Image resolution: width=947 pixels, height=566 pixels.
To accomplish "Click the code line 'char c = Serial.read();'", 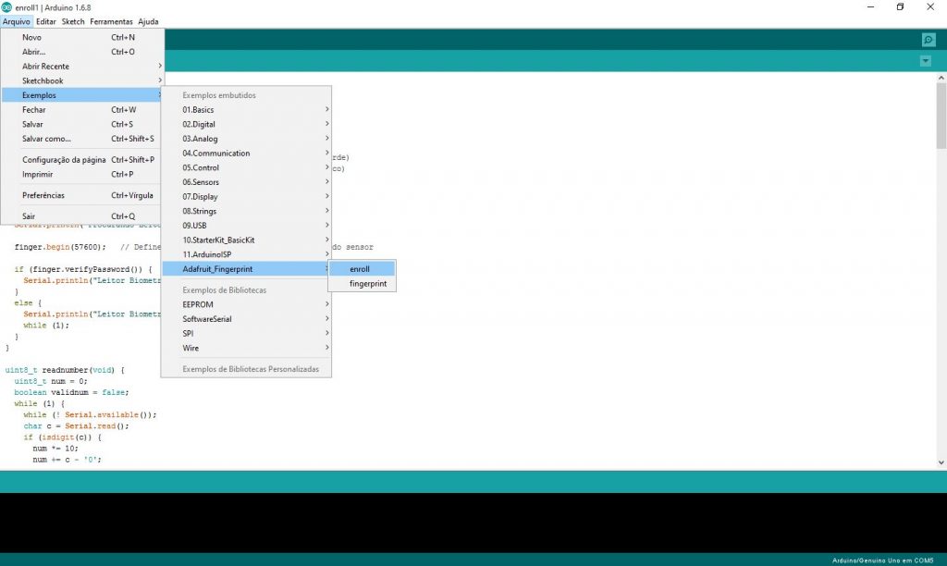I will click(76, 426).
